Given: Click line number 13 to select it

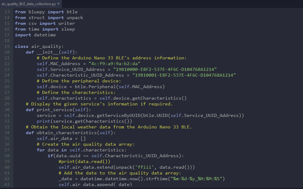Looking at the screenshot, I should point(7,12).
